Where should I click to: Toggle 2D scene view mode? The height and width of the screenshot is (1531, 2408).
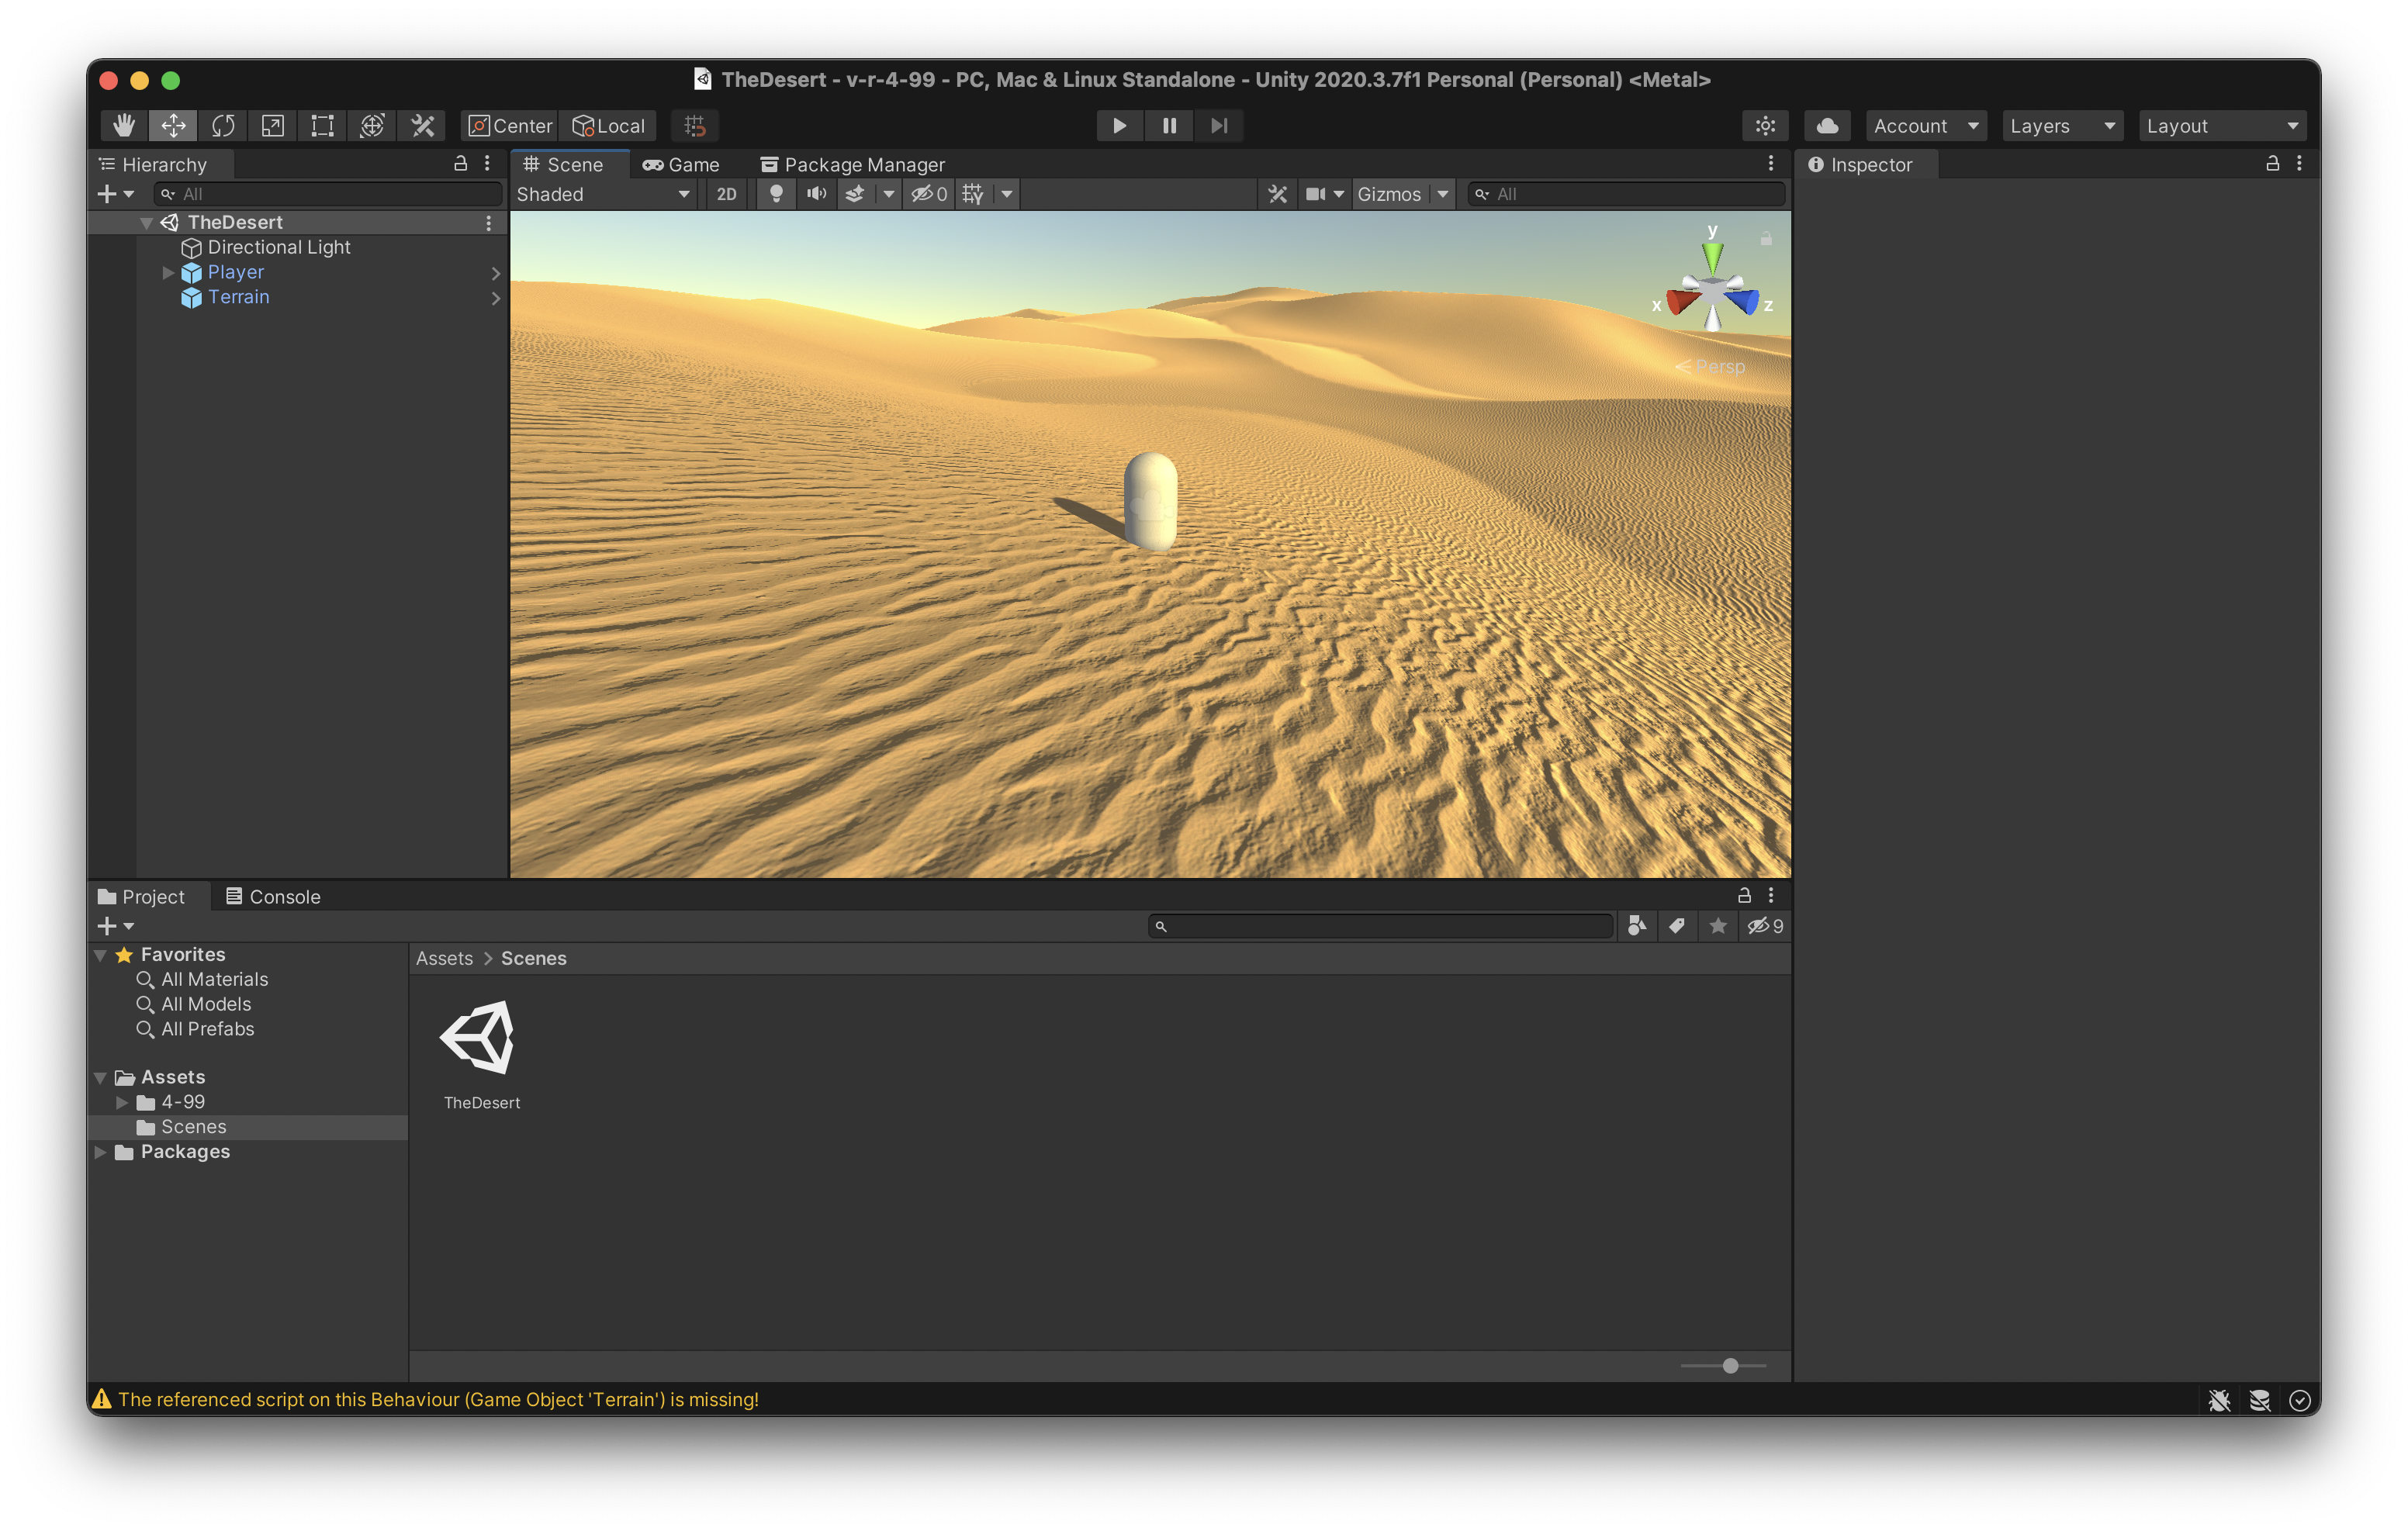[727, 194]
